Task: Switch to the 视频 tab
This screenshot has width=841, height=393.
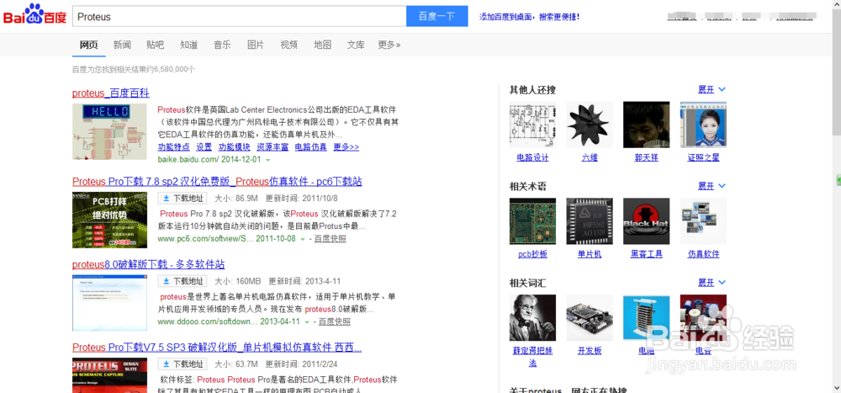Action: coord(288,45)
